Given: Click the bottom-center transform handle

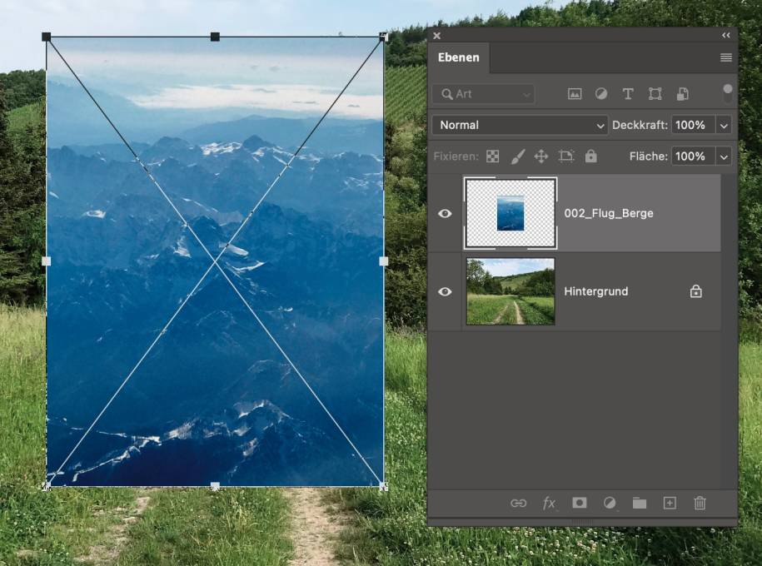Looking at the screenshot, I should [x=215, y=486].
